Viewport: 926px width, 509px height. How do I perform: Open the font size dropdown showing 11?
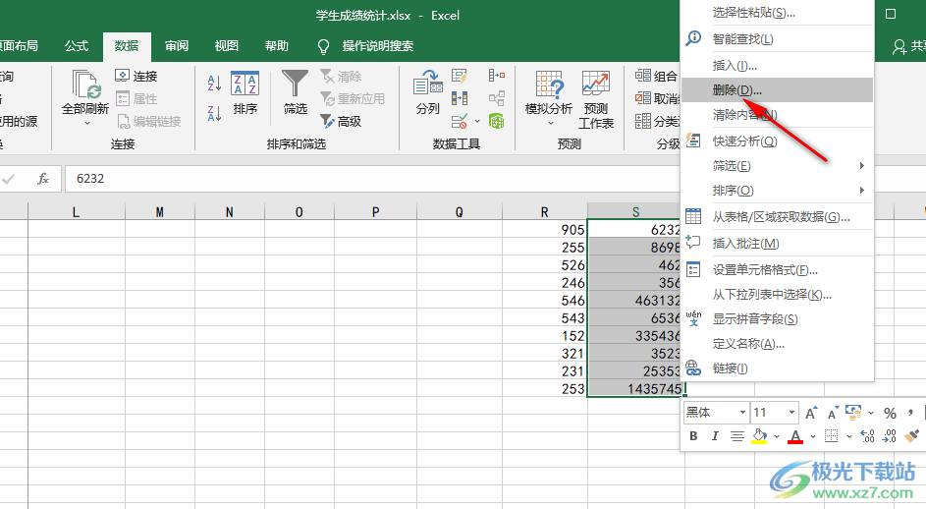pyautogui.click(x=774, y=413)
